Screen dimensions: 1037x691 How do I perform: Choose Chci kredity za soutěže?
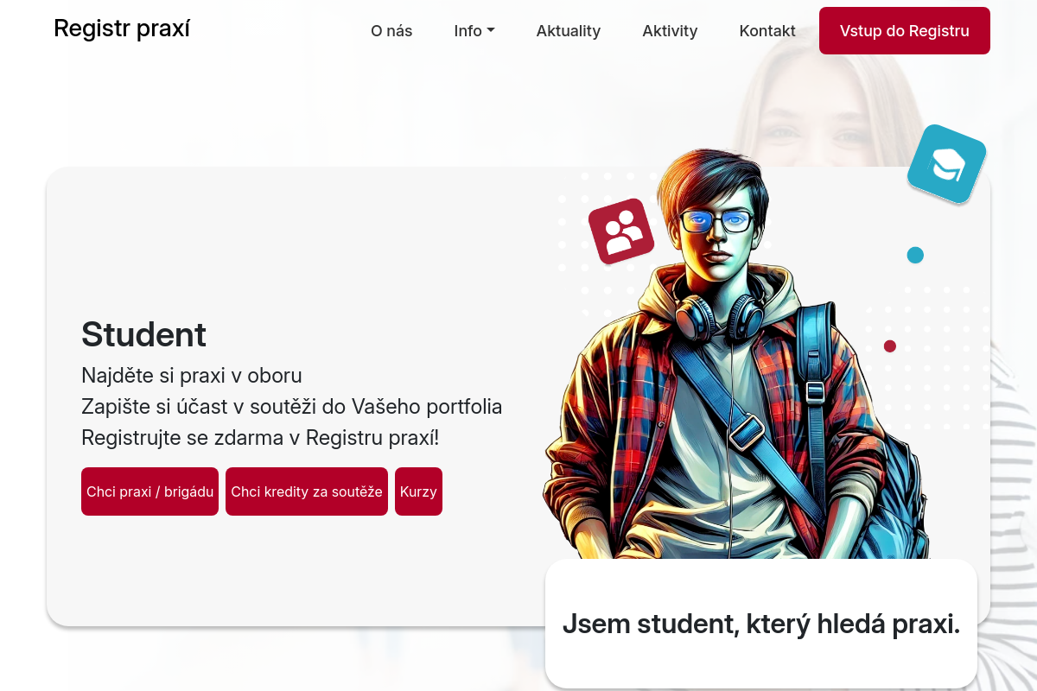307,491
